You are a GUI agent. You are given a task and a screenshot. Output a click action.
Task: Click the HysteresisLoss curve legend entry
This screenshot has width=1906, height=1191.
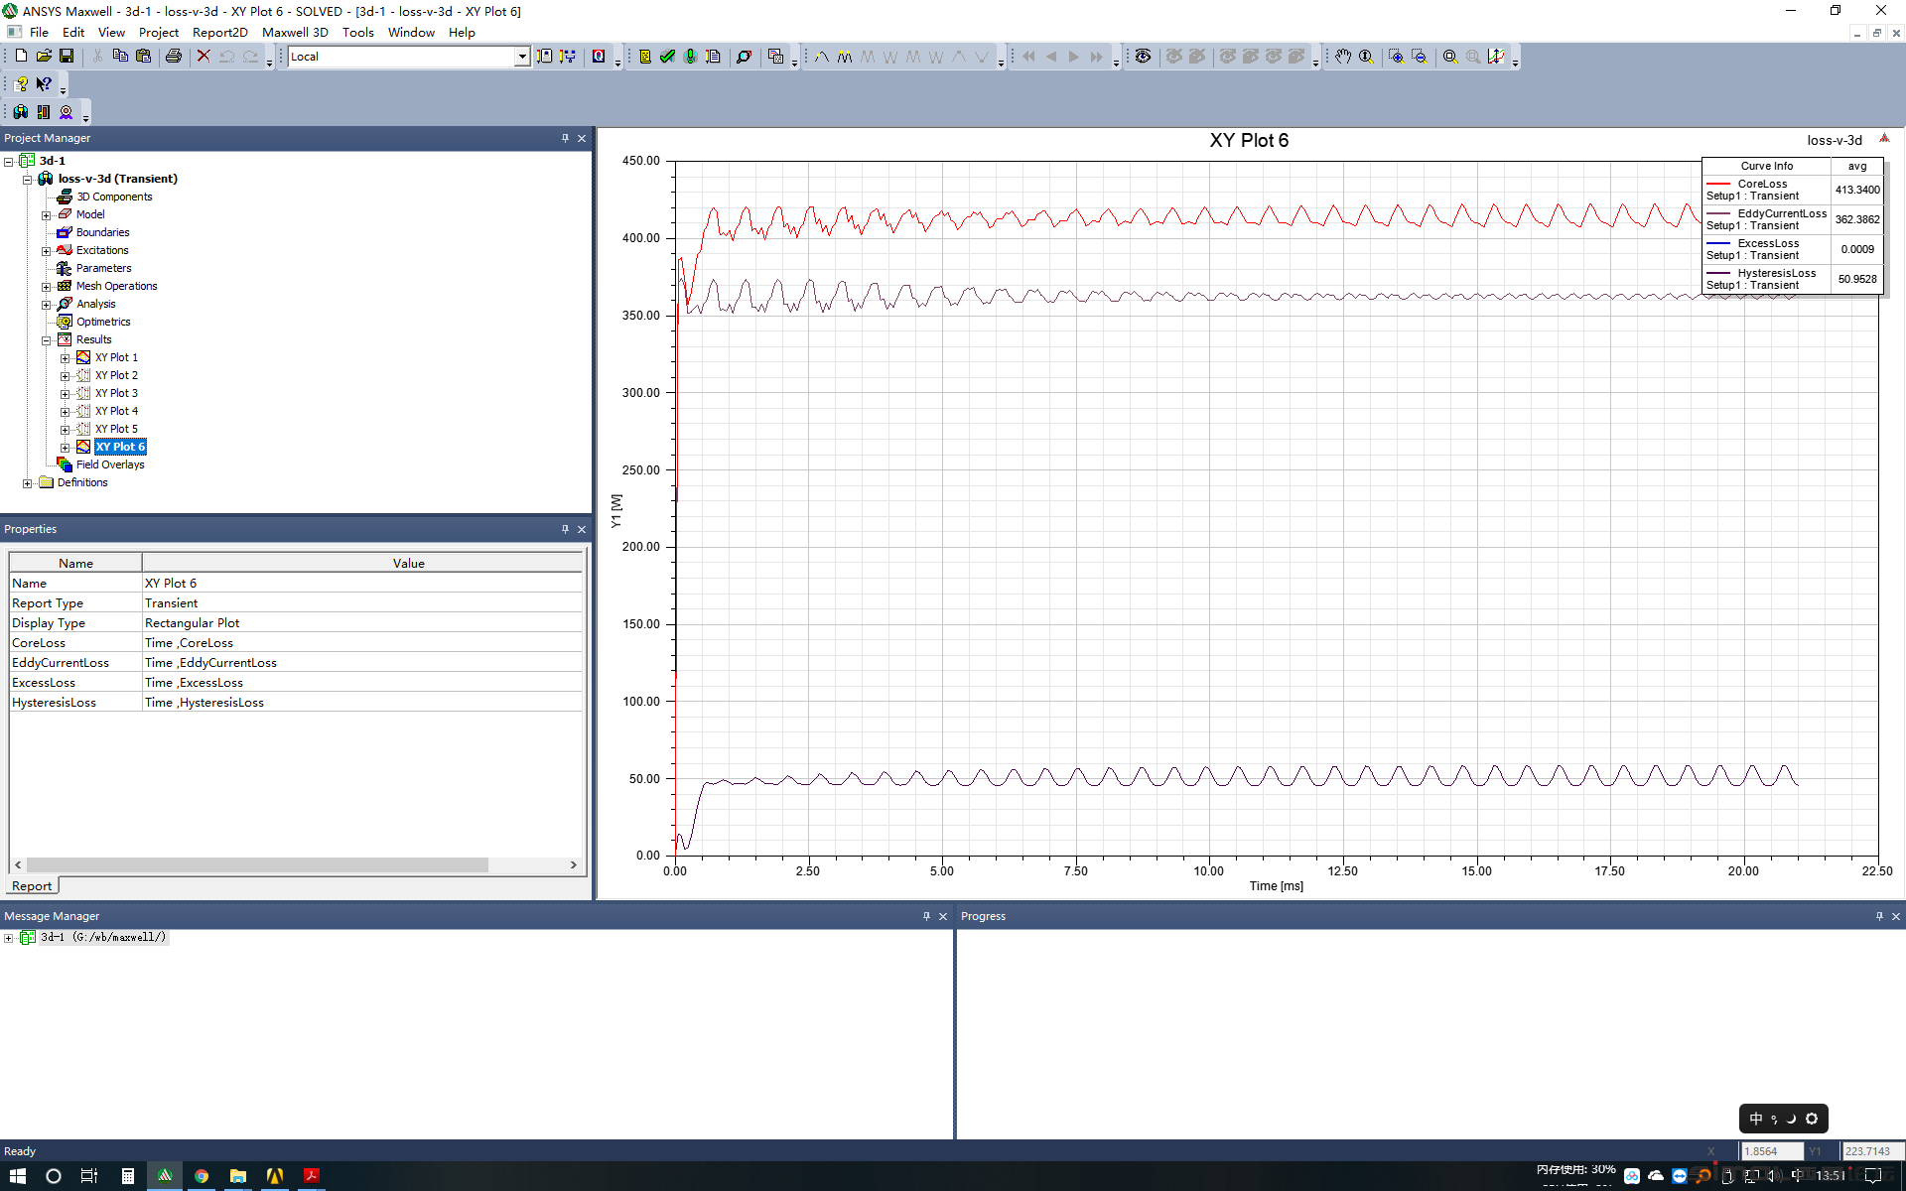pyautogui.click(x=1767, y=279)
